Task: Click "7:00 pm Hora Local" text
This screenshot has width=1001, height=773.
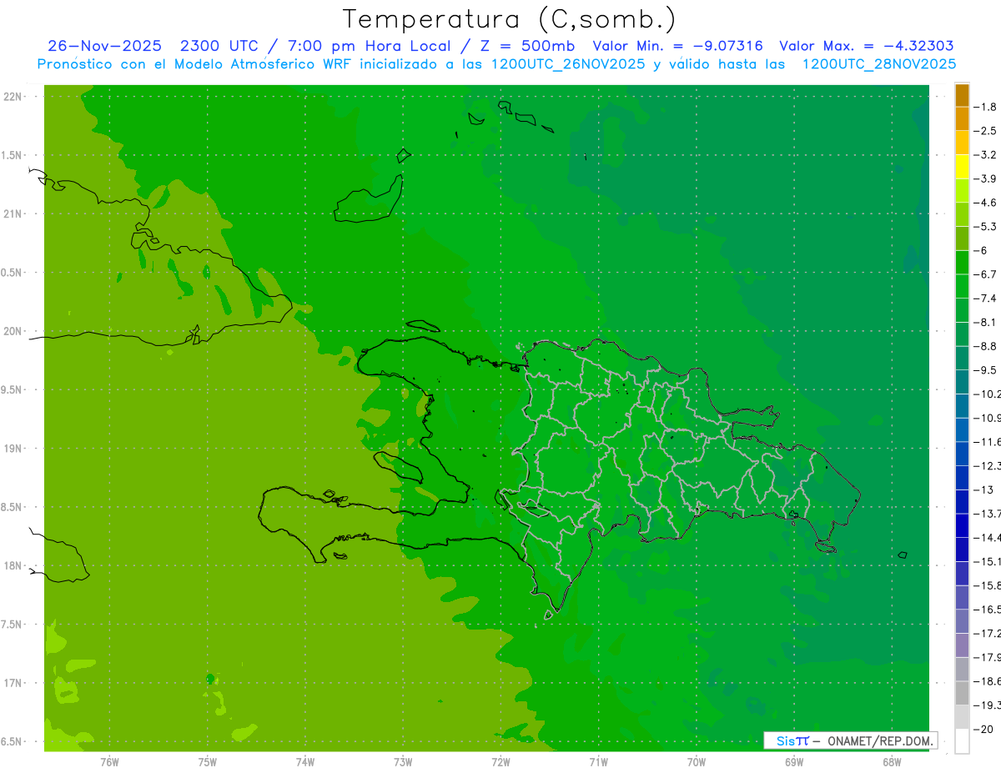Action: [x=369, y=46]
